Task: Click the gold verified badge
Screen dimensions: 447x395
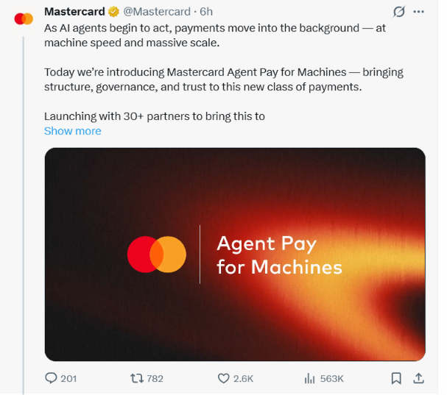Action: coord(113,12)
